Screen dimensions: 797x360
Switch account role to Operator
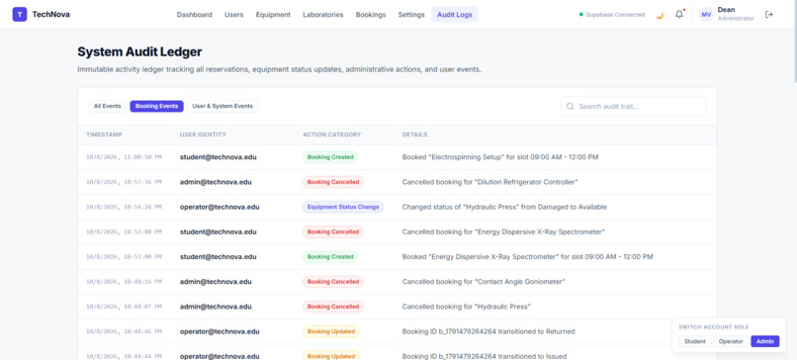(x=731, y=341)
